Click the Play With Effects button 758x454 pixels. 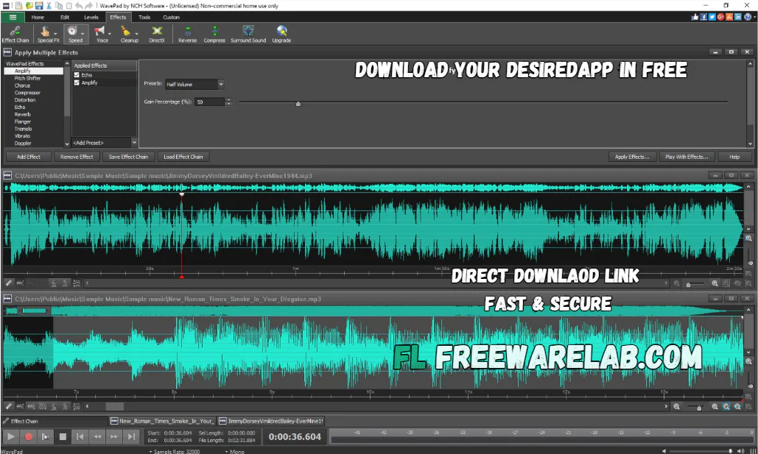(687, 157)
